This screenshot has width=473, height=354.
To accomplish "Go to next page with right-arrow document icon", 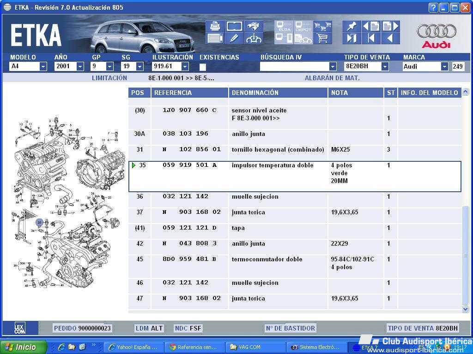I will (x=390, y=26).
